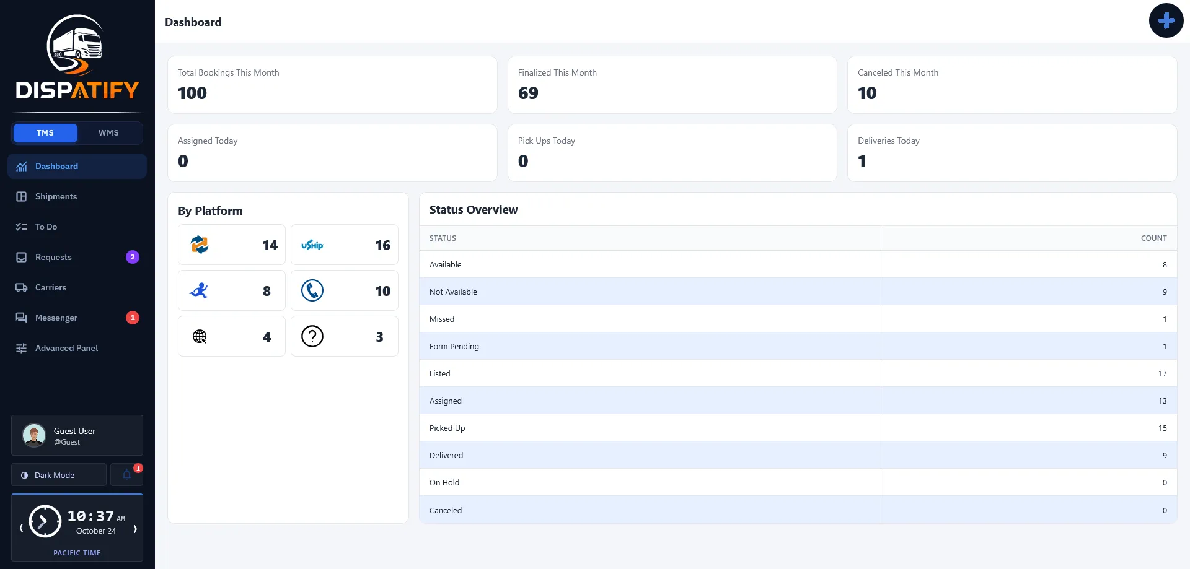Go to previous time zone arrow
Screen dimensions: 1190x569
coord(21,528)
